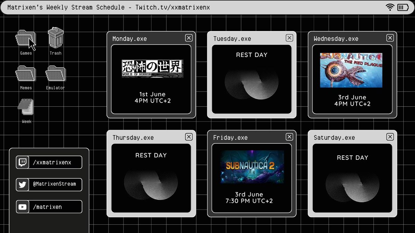Click the battery status icon
Viewport: 415px width, 233px height.
coord(403,7)
